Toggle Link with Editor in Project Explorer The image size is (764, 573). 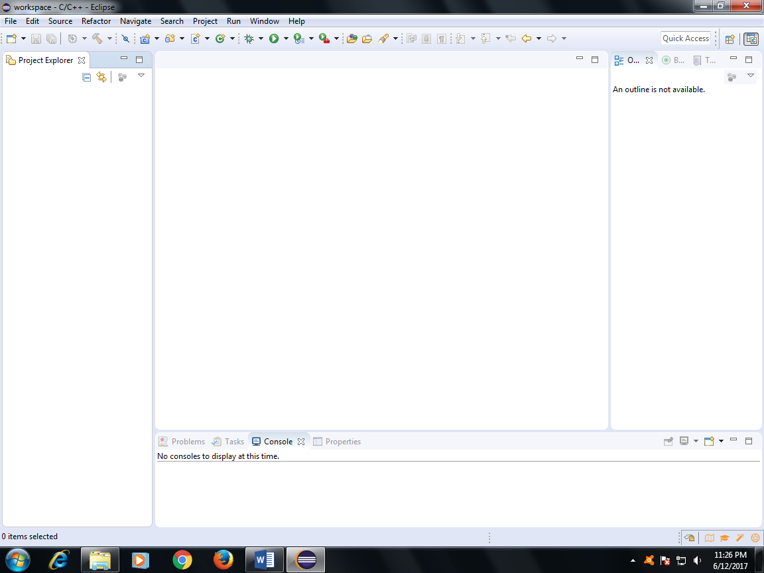tap(101, 76)
